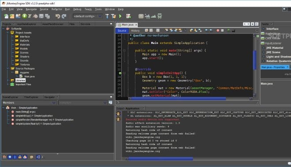
Task: Open the Models folder in Project Assets
Action: point(24,49)
